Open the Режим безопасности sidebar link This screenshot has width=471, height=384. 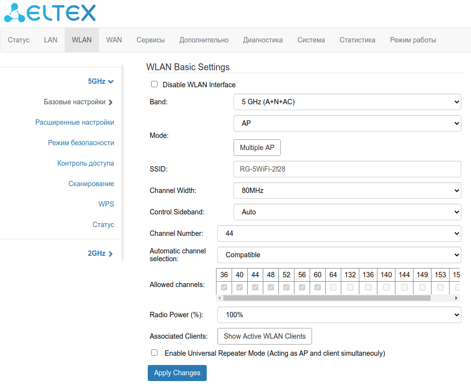(x=81, y=143)
